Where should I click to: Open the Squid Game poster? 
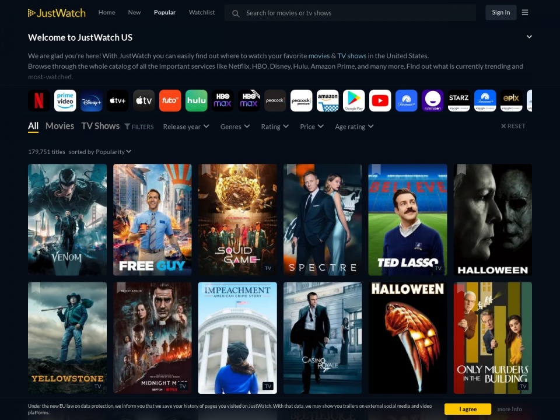tap(237, 220)
